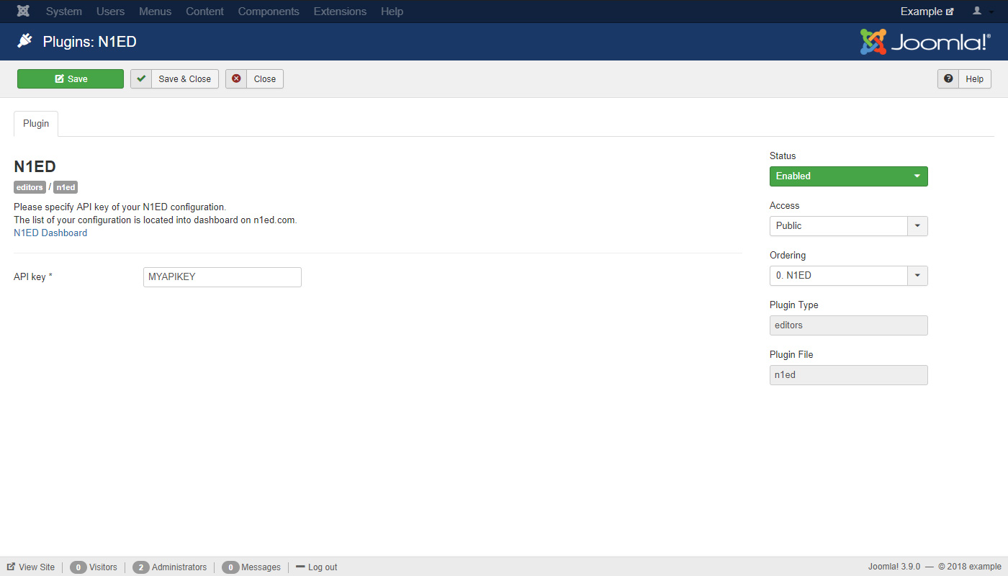This screenshot has height=576, width=1008.
Task: Click the Plugin File field showing n1ed
Action: point(849,375)
